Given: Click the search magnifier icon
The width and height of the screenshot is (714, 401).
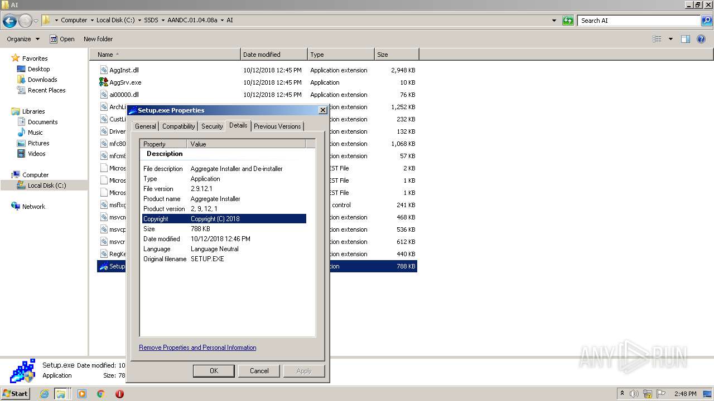Looking at the screenshot, I should 706,21.
